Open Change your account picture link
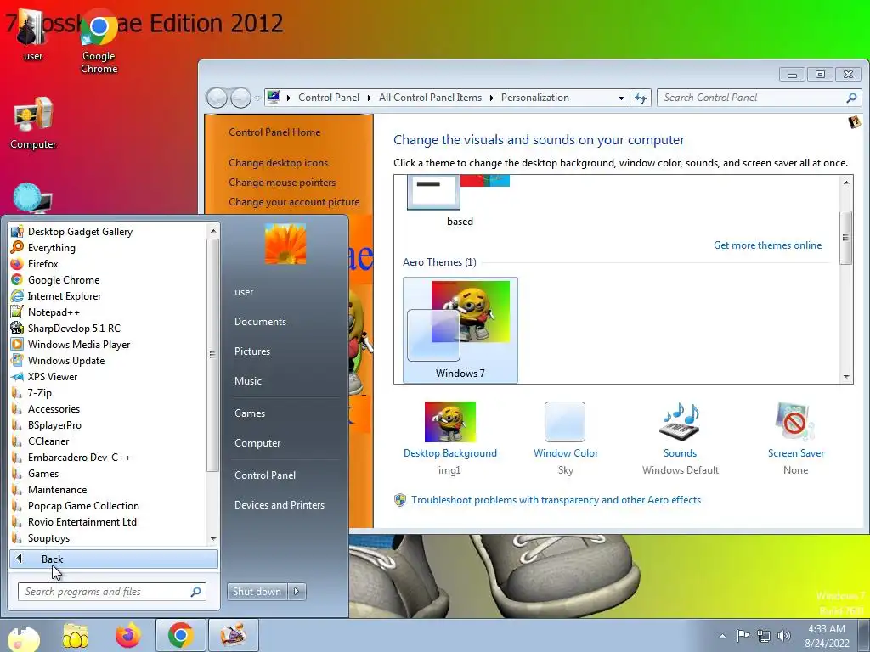The width and height of the screenshot is (870, 652). click(293, 202)
